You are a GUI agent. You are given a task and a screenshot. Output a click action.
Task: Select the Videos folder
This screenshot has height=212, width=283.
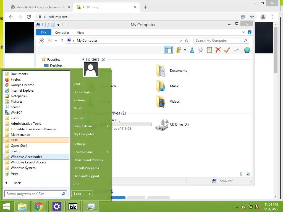click(168, 102)
